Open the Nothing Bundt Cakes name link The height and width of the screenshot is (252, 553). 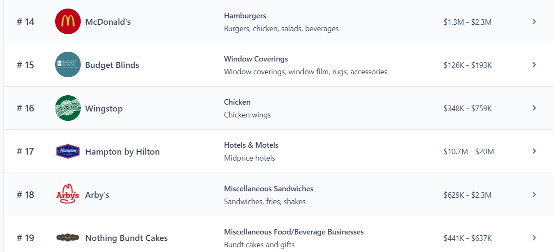click(126, 238)
